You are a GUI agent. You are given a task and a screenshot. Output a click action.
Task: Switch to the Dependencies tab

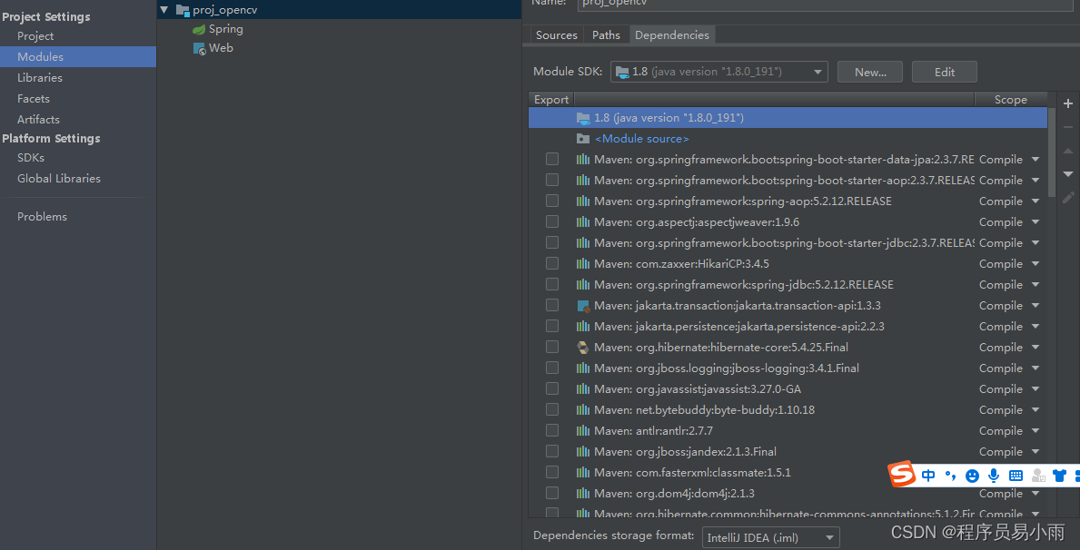coord(671,35)
